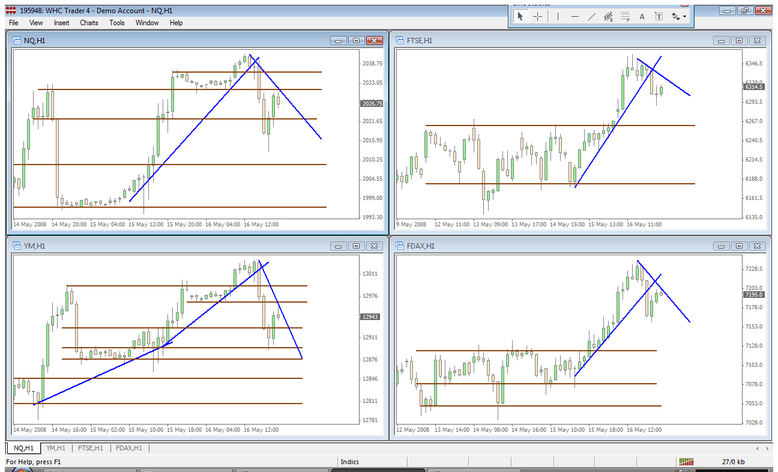778x472 pixels.
Task: Minimize the FDAX,H1 chart window
Action: 721,246
